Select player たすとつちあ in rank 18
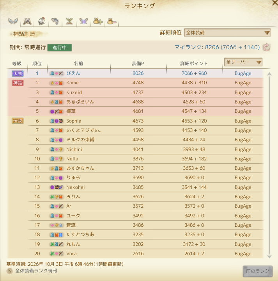Viewport: 278px width, 281px height. tap(80, 235)
